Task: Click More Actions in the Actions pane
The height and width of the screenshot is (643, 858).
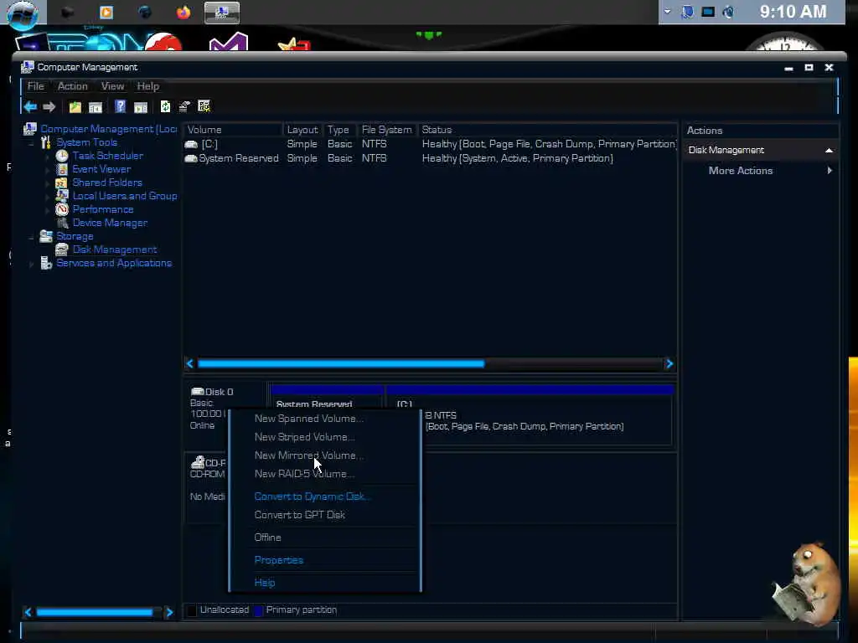Action: [741, 171]
